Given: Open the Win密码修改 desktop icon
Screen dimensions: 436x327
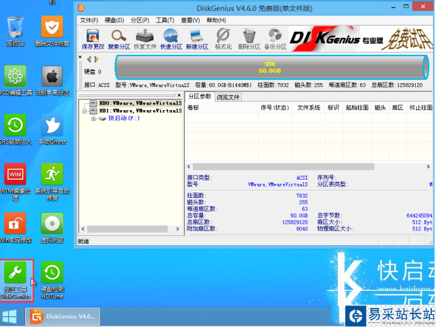Looking at the screenshot, I should 15,228.
